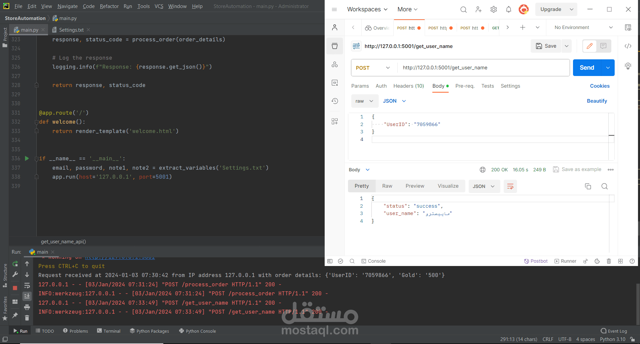Open the Cookies link

(x=600, y=86)
